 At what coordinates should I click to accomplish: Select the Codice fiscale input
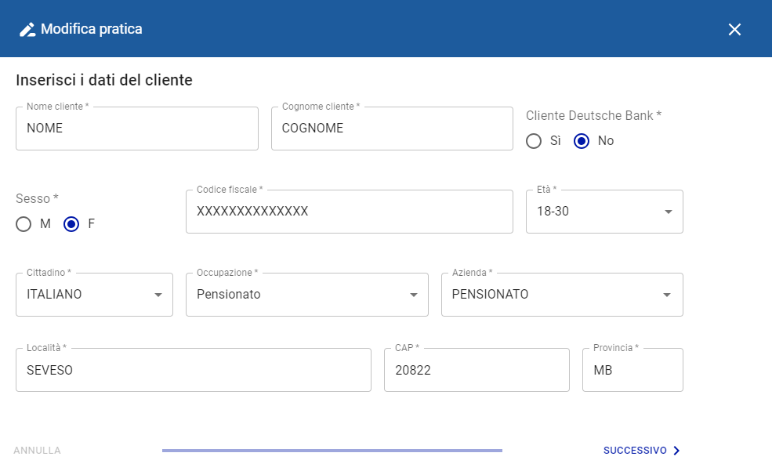tap(349, 212)
